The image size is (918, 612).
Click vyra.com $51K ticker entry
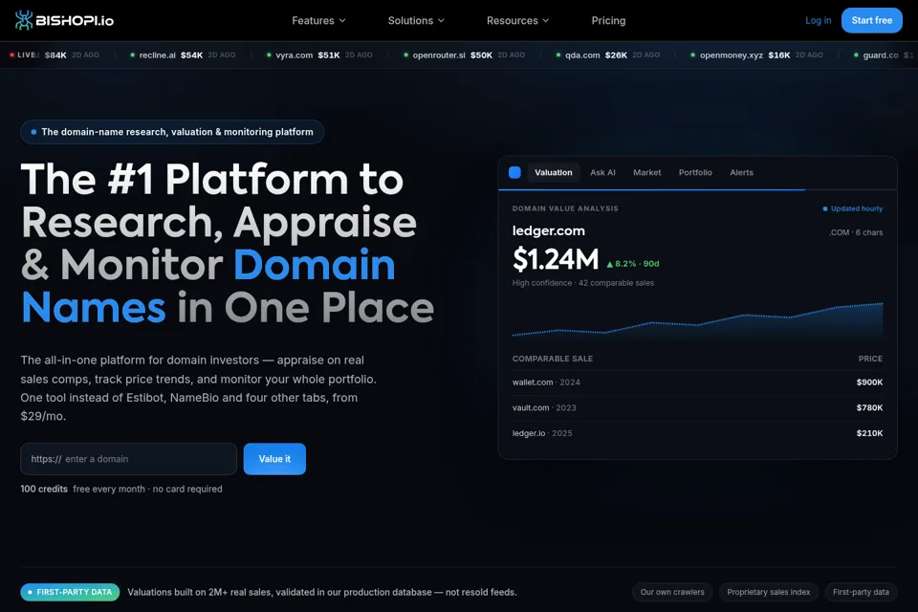pos(319,55)
